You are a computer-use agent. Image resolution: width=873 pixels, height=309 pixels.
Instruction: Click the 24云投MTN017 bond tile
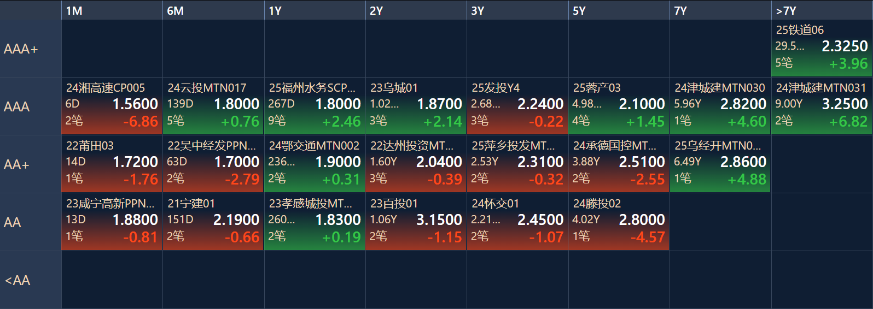pos(213,106)
